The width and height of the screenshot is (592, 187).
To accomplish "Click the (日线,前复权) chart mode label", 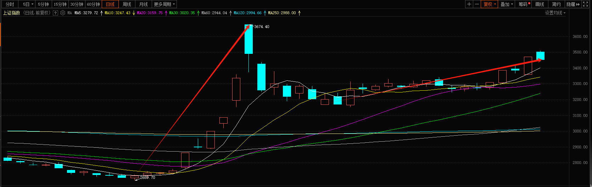I will [37, 13].
